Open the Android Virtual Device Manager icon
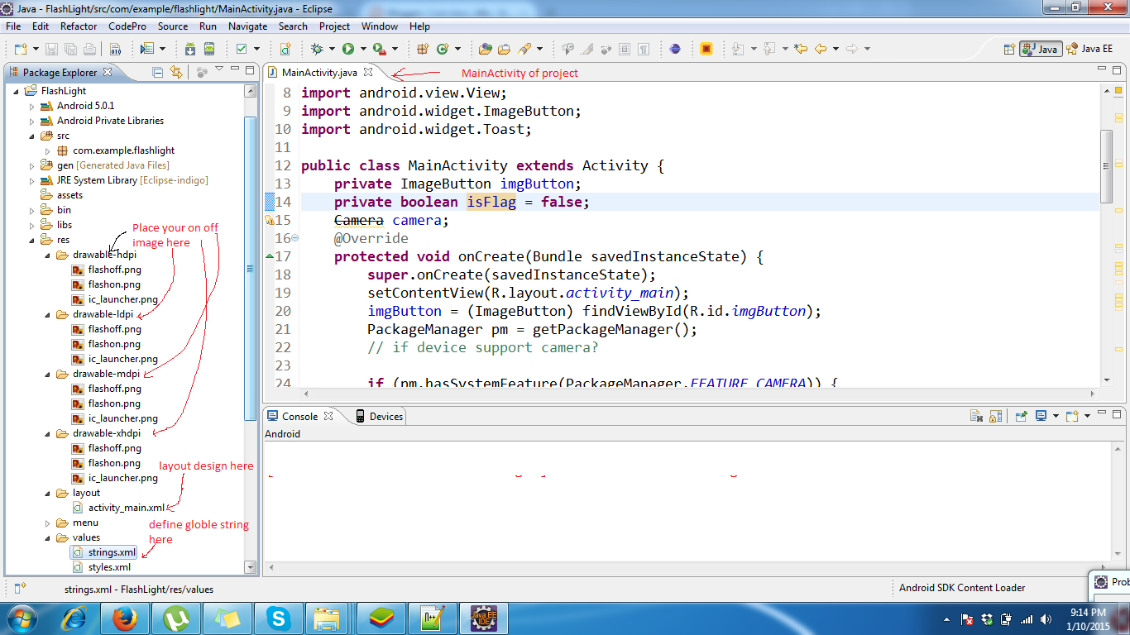The width and height of the screenshot is (1130, 635). (209, 49)
